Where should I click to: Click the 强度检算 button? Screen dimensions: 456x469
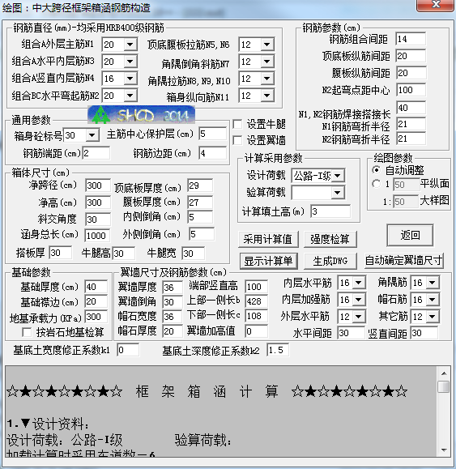[330, 239]
